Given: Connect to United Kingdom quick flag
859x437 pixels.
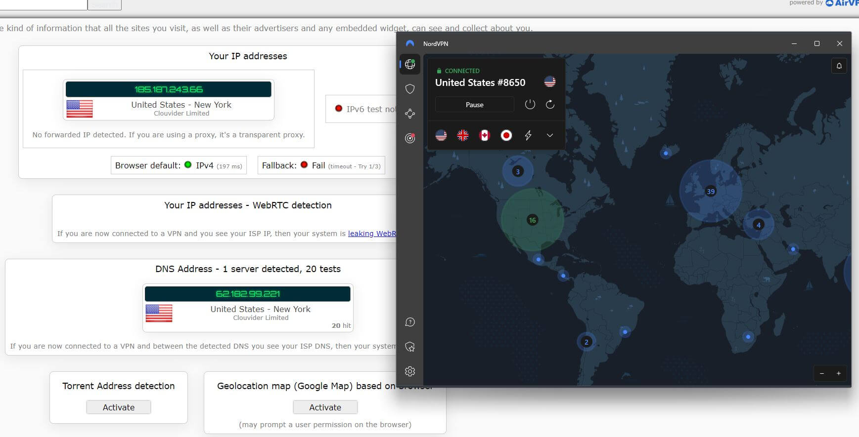Looking at the screenshot, I should tap(462, 135).
